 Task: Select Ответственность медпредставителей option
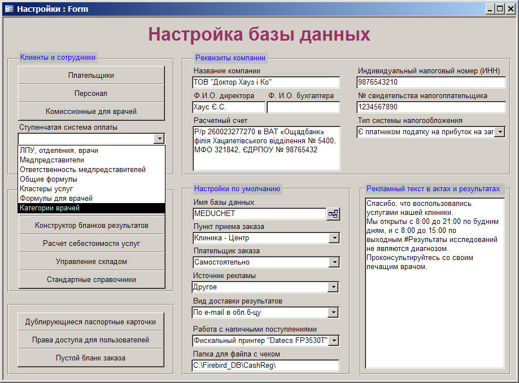[91, 170]
